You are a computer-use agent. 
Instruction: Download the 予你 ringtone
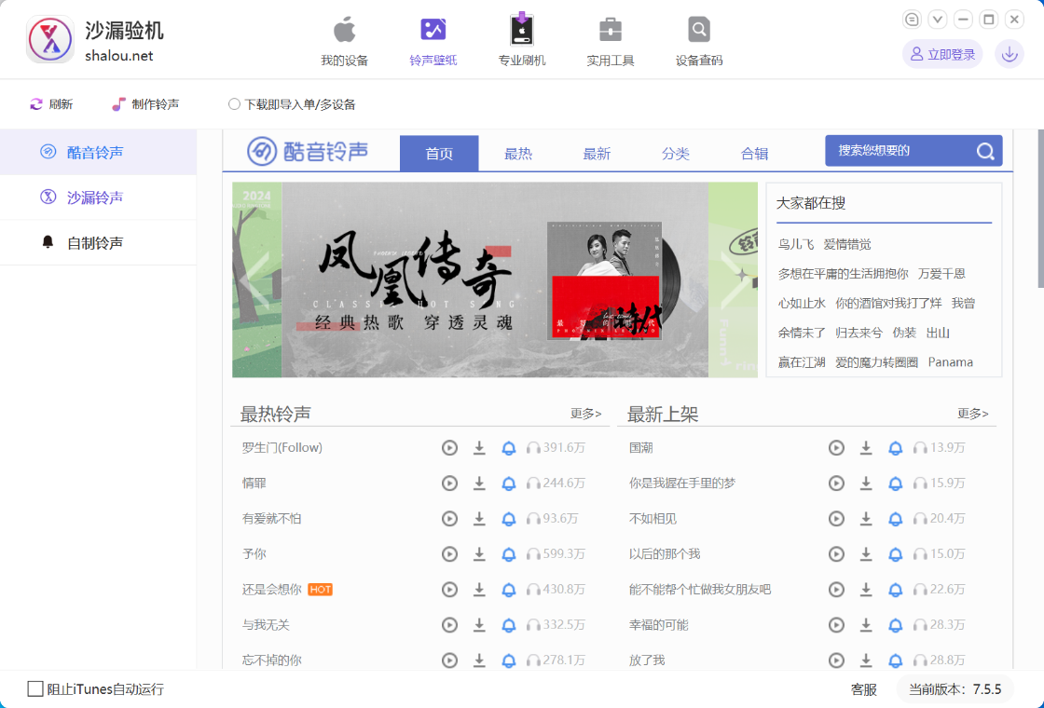click(x=479, y=553)
